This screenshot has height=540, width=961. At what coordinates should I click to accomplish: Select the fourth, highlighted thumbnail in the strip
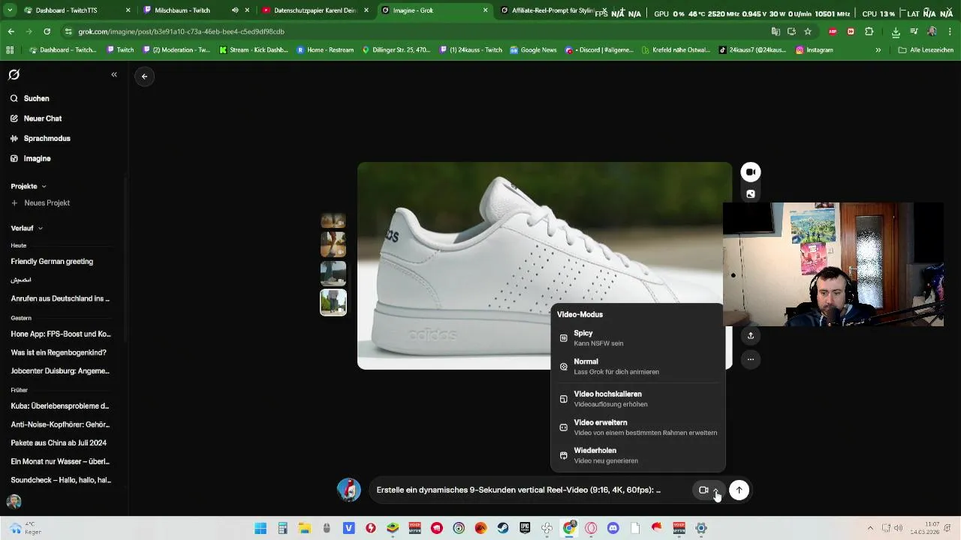click(333, 302)
